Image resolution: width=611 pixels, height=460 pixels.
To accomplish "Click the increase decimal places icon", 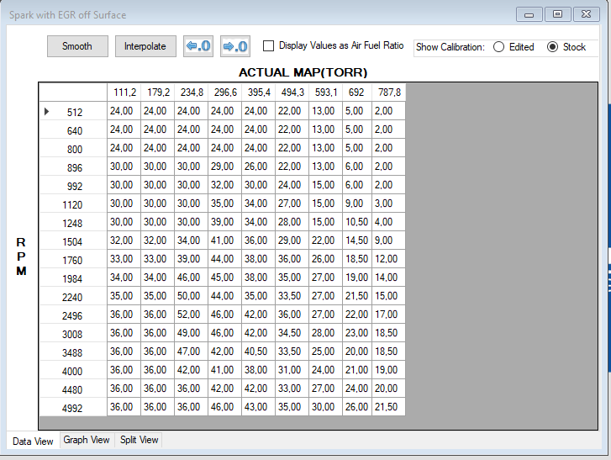I will 235,46.
